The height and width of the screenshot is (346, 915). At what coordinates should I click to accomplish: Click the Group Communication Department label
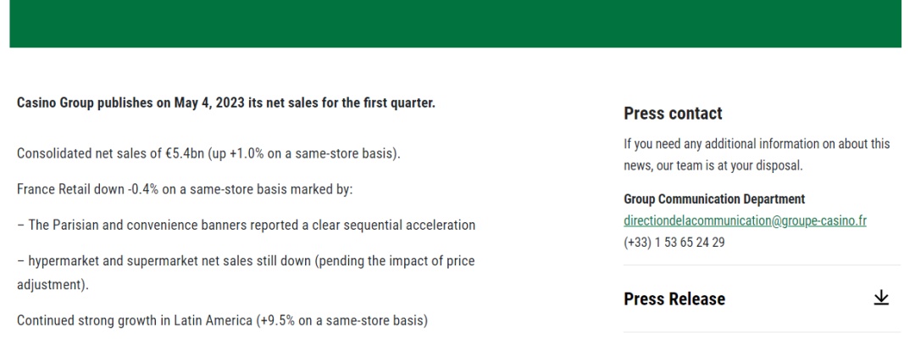pos(713,198)
